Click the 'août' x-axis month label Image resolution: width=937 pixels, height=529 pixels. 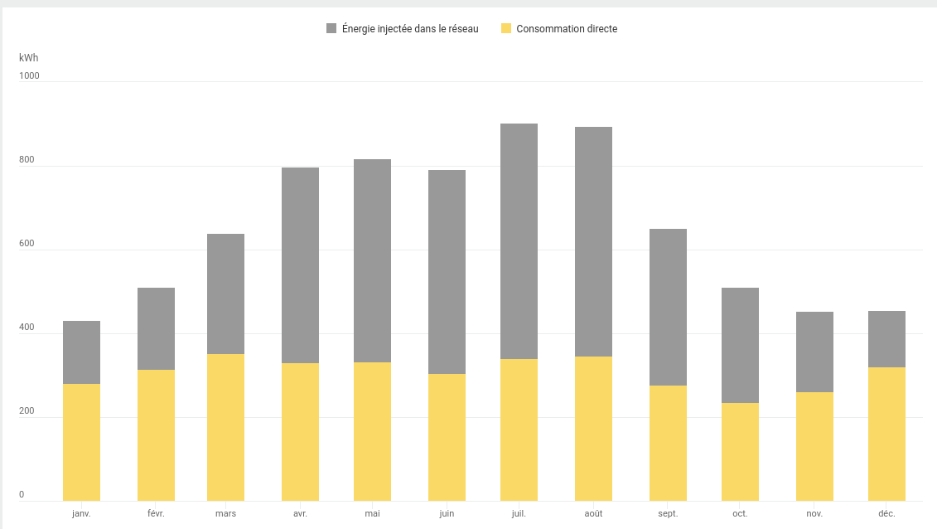(x=593, y=514)
